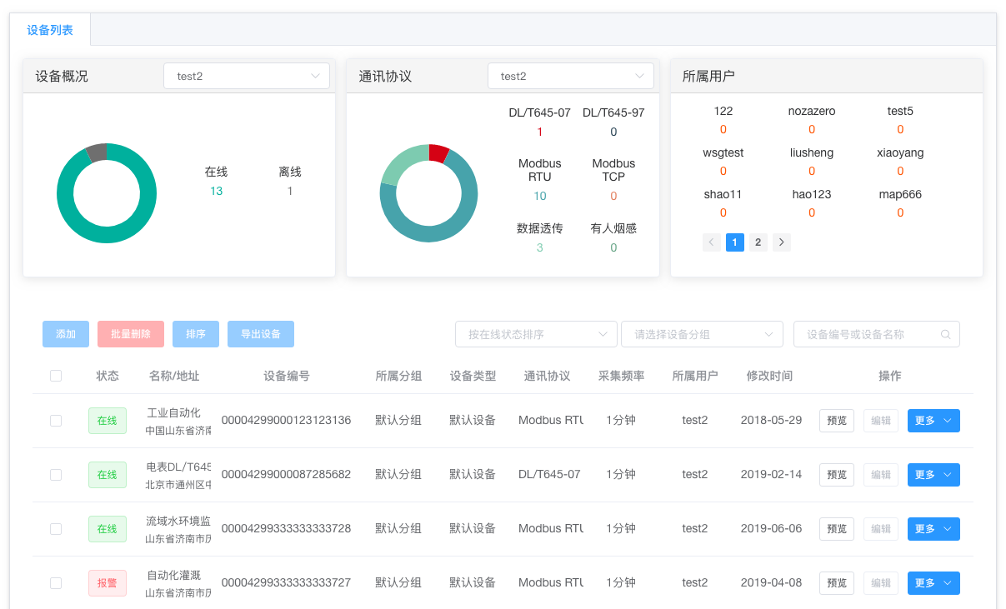The width and height of the screenshot is (1006, 609).
Task: Click the Modbus RTU count 10
Action: click(x=540, y=197)
